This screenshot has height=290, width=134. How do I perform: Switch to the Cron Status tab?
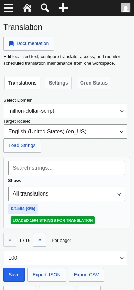[94, 83]
